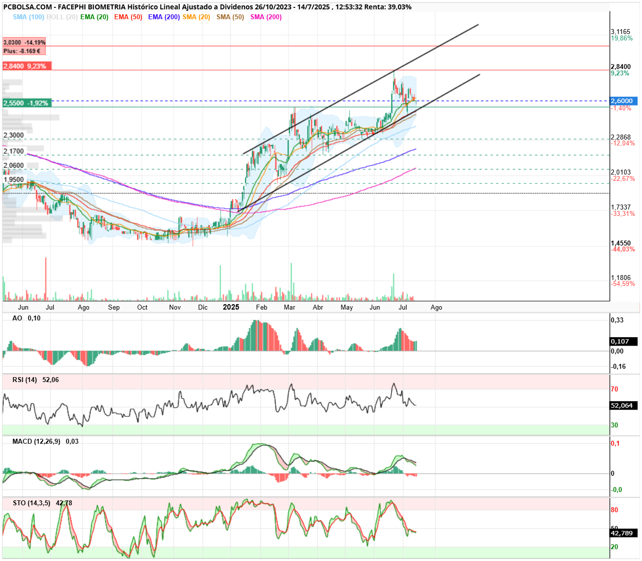642x561 pixels.
Task: Click the MACD scale value -0,0
Action: [x=617, y=490]
